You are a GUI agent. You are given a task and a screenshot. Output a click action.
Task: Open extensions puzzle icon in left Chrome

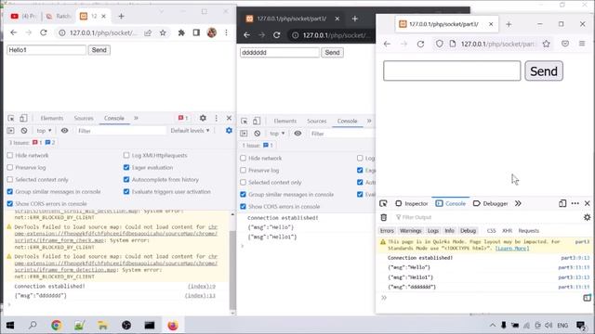(181, 33)
